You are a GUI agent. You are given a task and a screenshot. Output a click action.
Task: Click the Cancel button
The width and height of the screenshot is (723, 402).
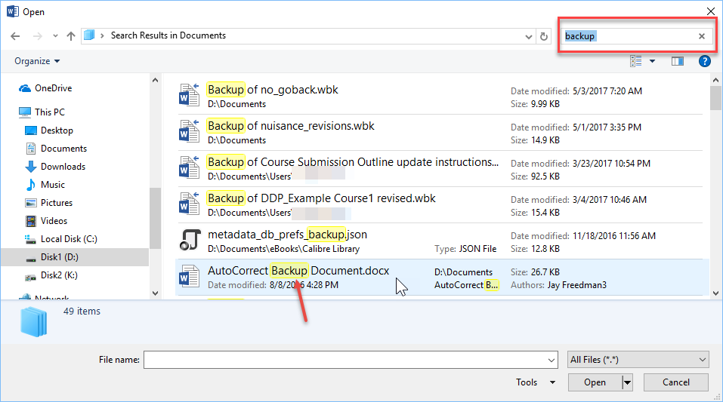[x=676, y=382]
